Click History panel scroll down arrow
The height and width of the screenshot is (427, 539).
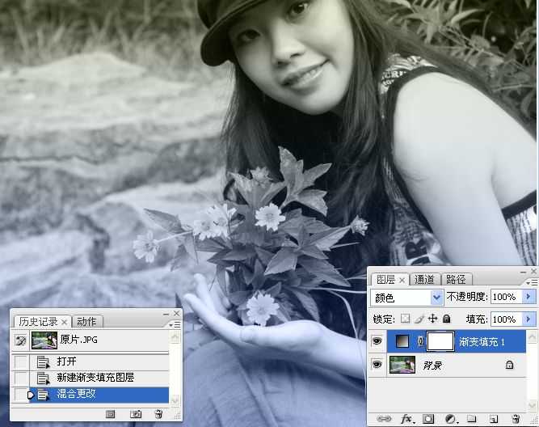click(x=175, y=400)
